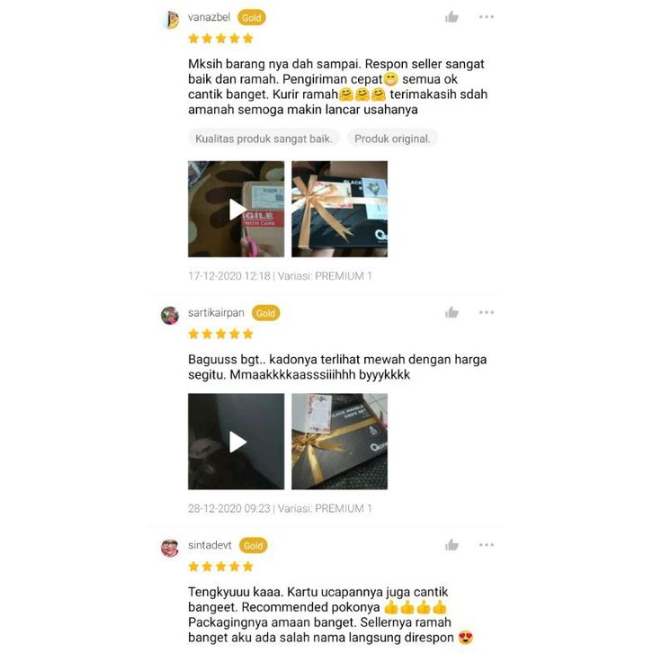Select the "Produk original." tag
This screenshot has height=653, width=653.
(x=392, y=139)
